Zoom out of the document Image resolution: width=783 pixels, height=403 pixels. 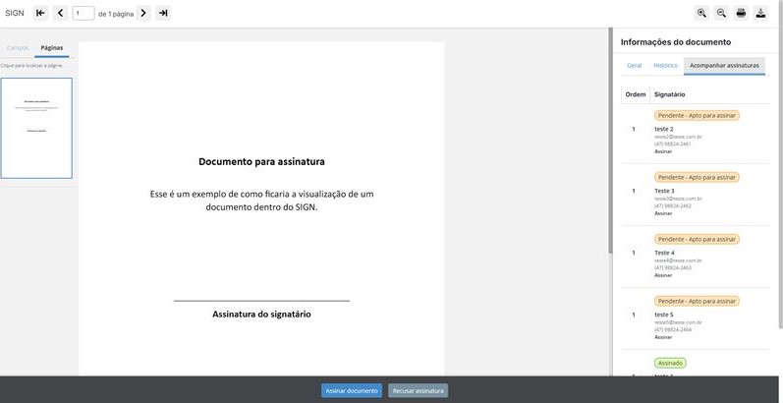click(x=721, y=13)
